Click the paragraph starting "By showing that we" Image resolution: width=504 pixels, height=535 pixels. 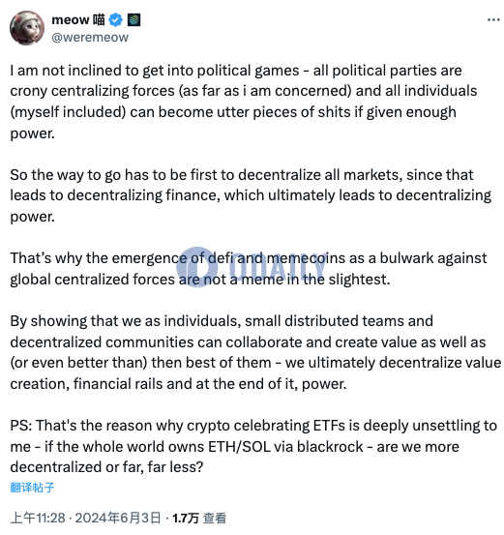tap(255, 352)
